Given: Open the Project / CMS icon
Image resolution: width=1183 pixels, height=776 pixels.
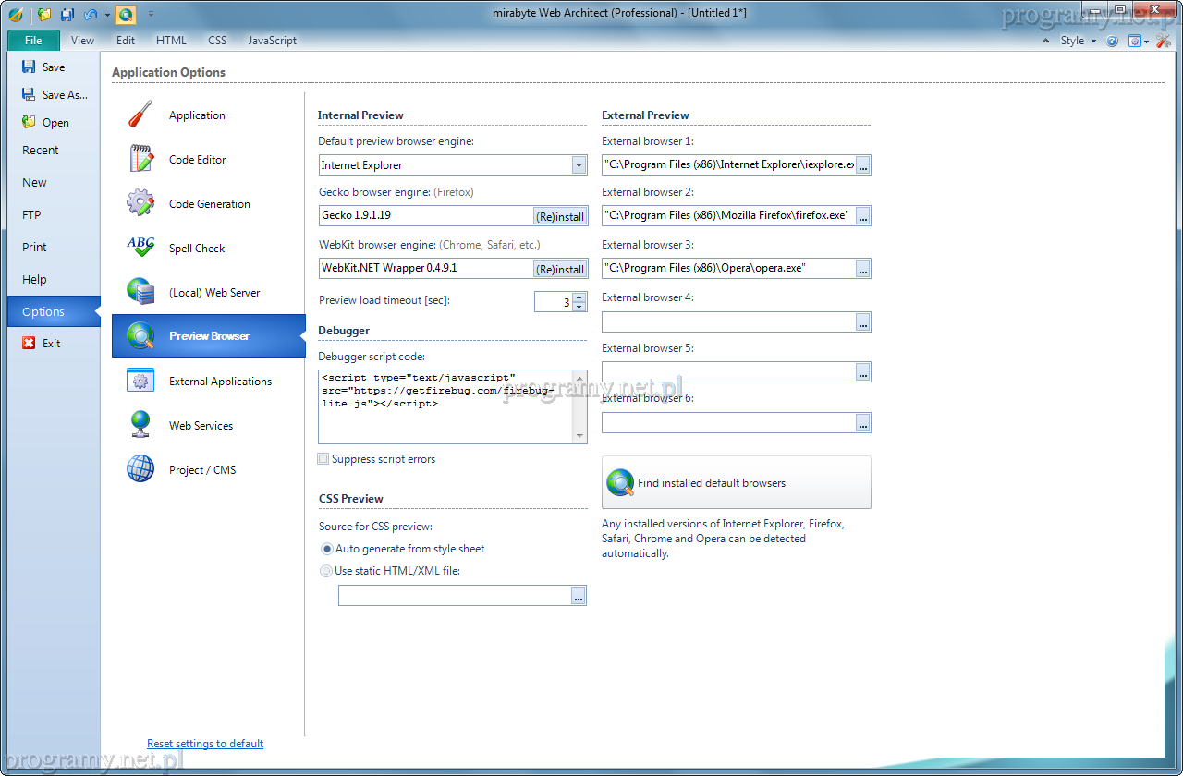Looking at the screenshot, I should (x=140, y=469).
